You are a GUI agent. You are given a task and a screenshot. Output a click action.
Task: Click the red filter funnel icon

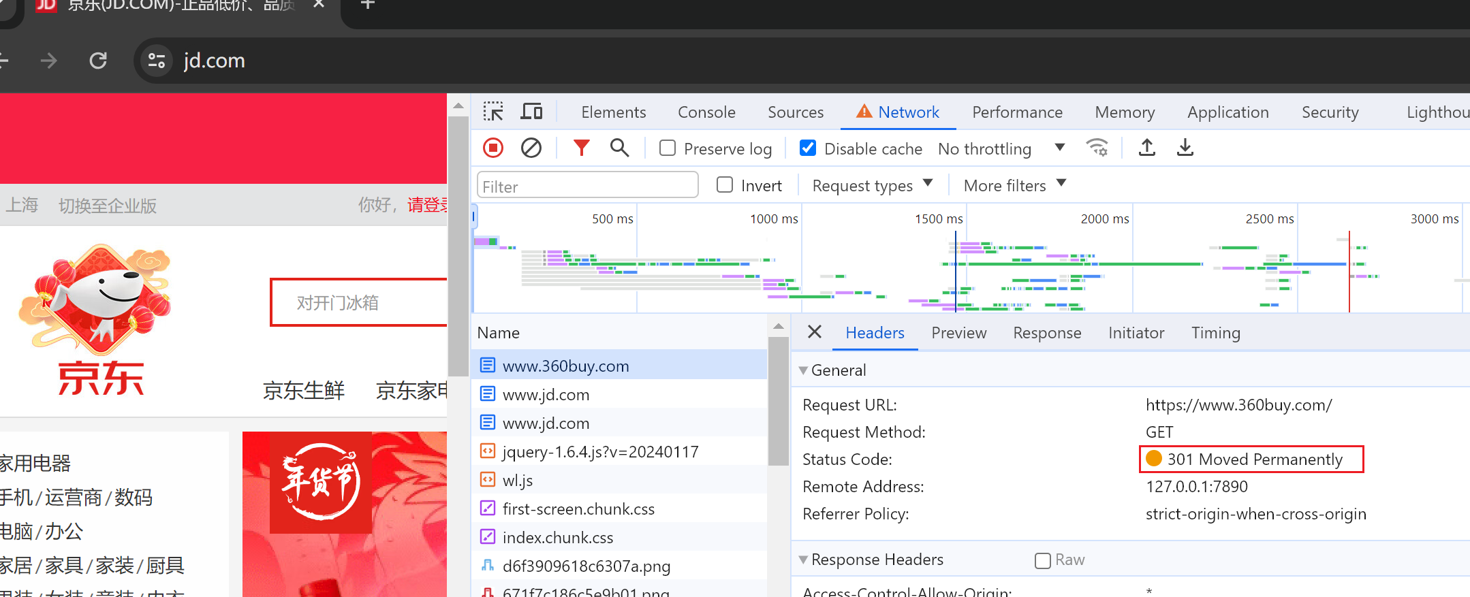tap(581, 148)
